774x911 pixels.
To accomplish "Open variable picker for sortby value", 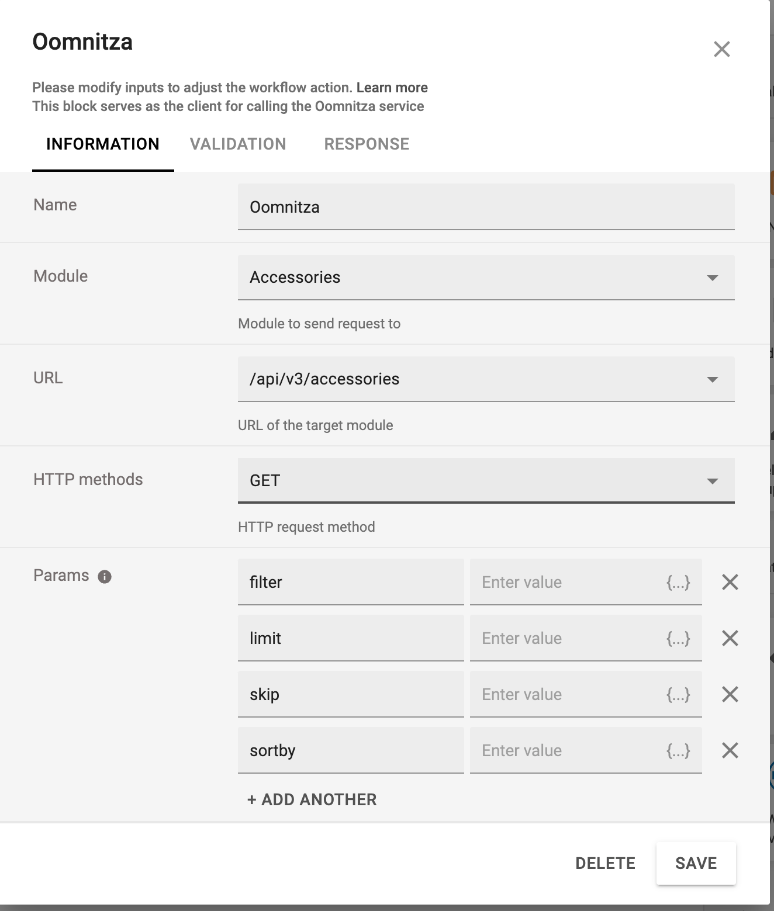I will (x=678, y=750).
